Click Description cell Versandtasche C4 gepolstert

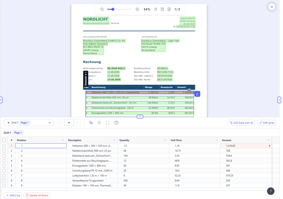(x=92, y=181)
